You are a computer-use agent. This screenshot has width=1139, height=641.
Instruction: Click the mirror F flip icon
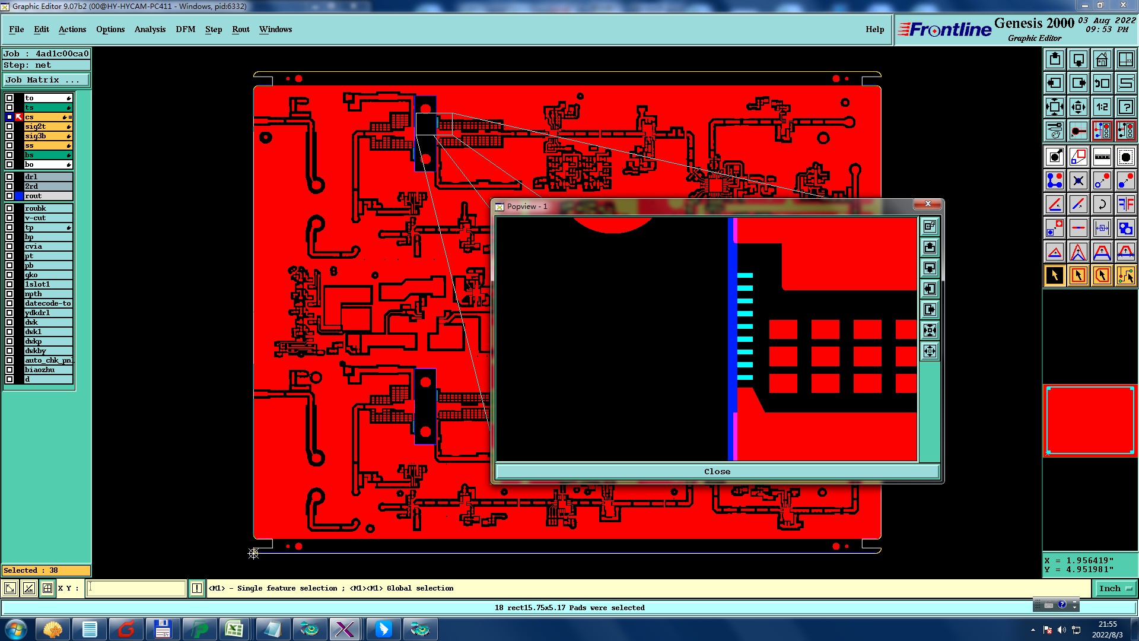[x=1125, y=204]
